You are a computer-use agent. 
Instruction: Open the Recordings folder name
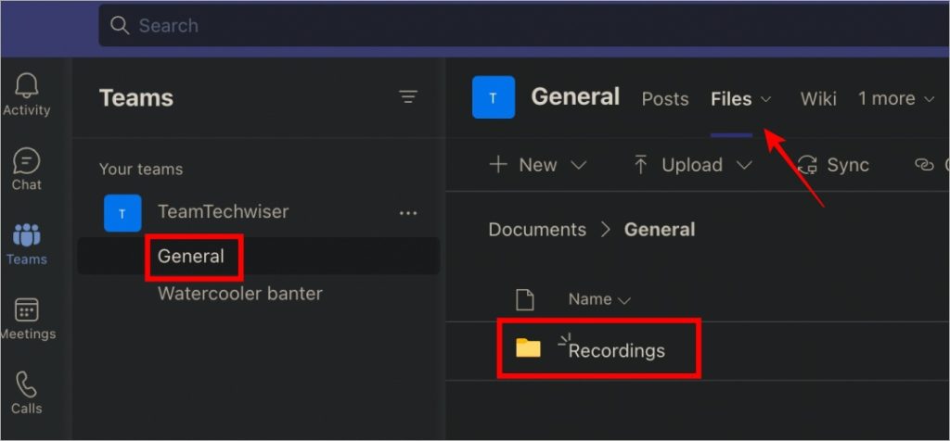pyautogui.click(x=617, y=351)
